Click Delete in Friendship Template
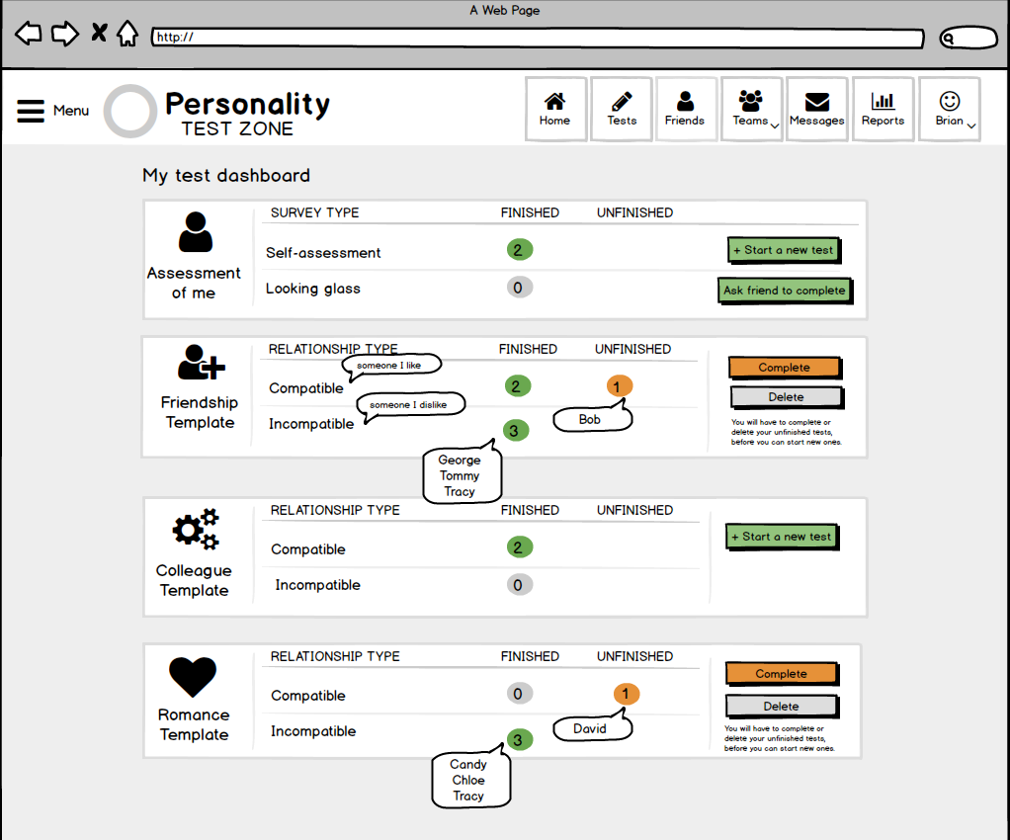1010x840 pixels. pyautogui.click(x=787, y=397)
